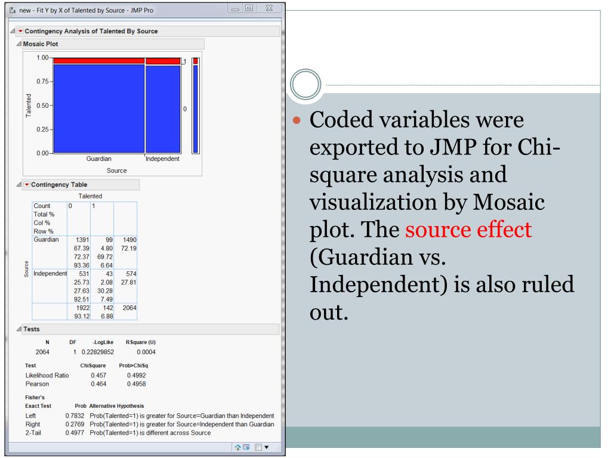The image size is (611, 458).
Task: Click the Guardian row header in table
Action: coord(46,240)
